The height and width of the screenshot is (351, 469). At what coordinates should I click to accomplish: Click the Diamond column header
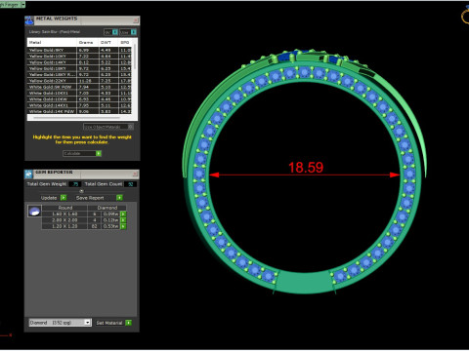(107, 208)
